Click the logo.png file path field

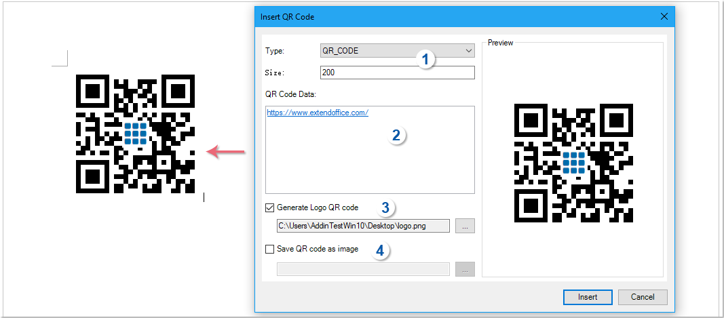pos(363,226)
